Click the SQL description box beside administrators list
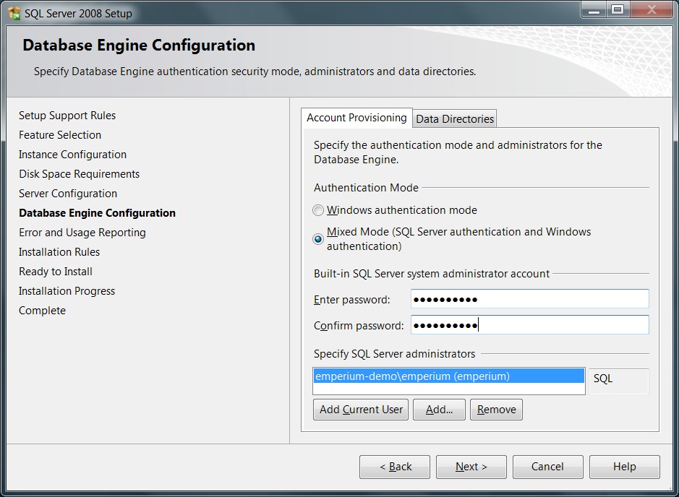679x497 pixels. tap(619, 381)
